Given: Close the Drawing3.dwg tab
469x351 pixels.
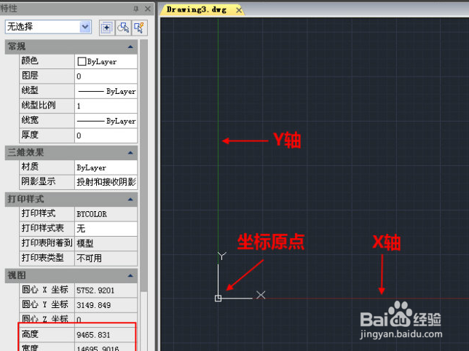Looking at the screenshot, I should tap(239, 10).
